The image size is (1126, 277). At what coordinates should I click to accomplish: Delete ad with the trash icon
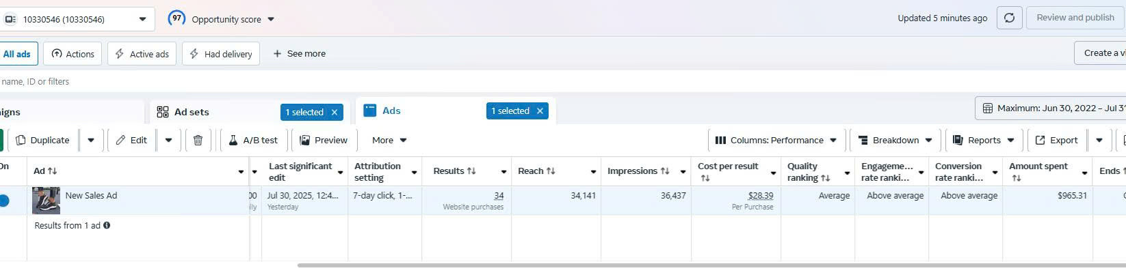198,140
